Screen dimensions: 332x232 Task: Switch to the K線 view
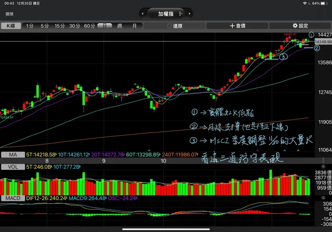pos(11,26)
